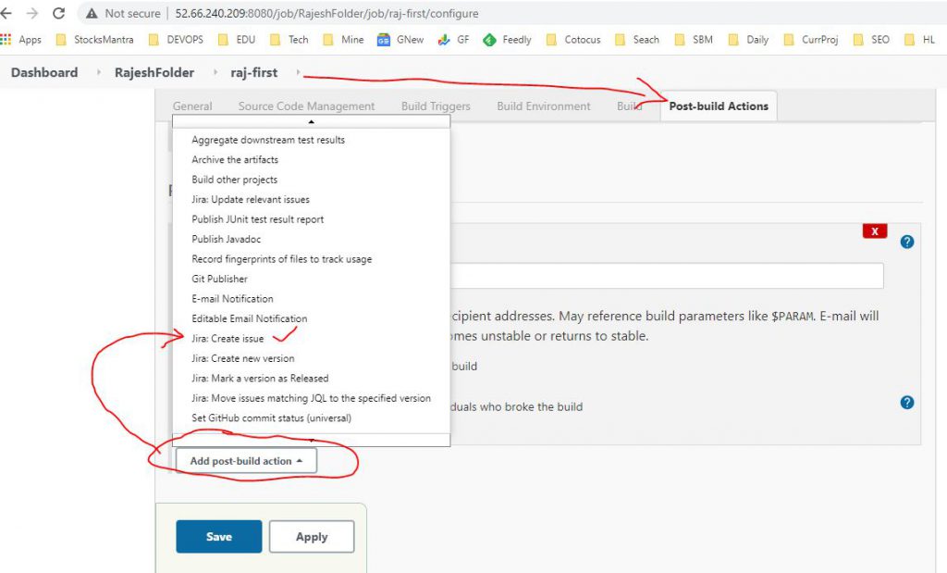Select Jira: Create issue from the list
The height and width of the screenshot is (573, 947).
click(x=228, y=339)
